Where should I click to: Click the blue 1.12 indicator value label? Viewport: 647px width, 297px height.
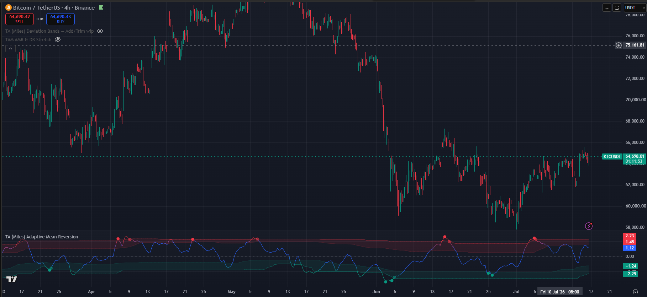630,248
